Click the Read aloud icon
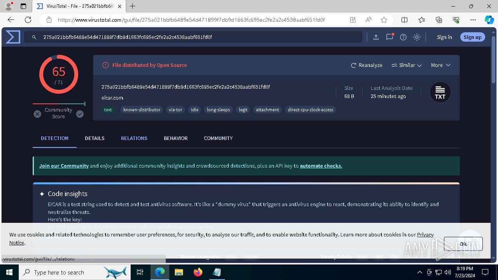The width and height of the screenshot is (498, 280). (x=368, y=20)
